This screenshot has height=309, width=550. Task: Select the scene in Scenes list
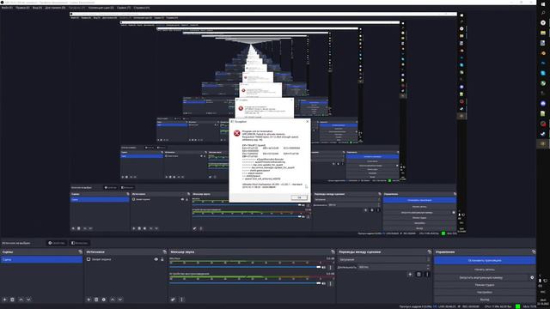[x=41, y=259]
